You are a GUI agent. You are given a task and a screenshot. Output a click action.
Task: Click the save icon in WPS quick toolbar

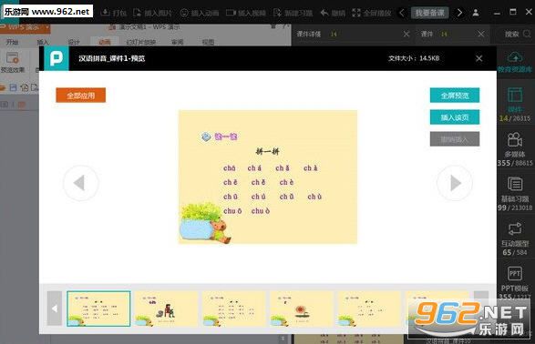click(x=13, y=87)
